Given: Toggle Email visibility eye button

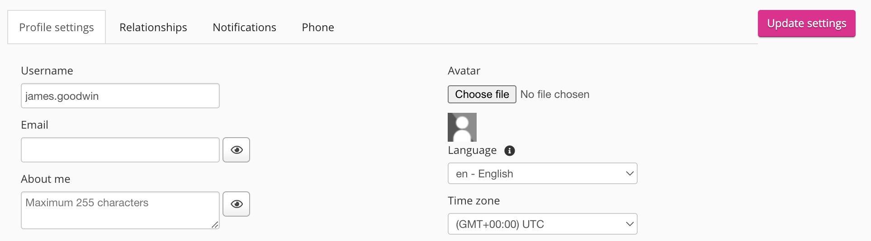Looking at the screenshot, I should click(x=237, y=150).
